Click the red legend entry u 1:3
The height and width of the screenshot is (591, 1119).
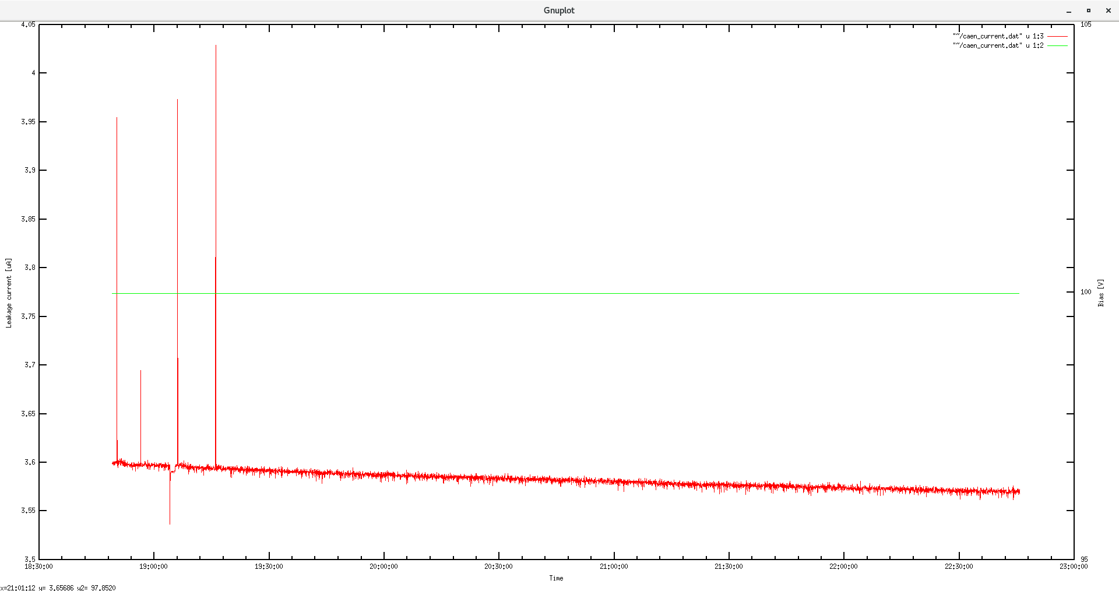point(998,36)
